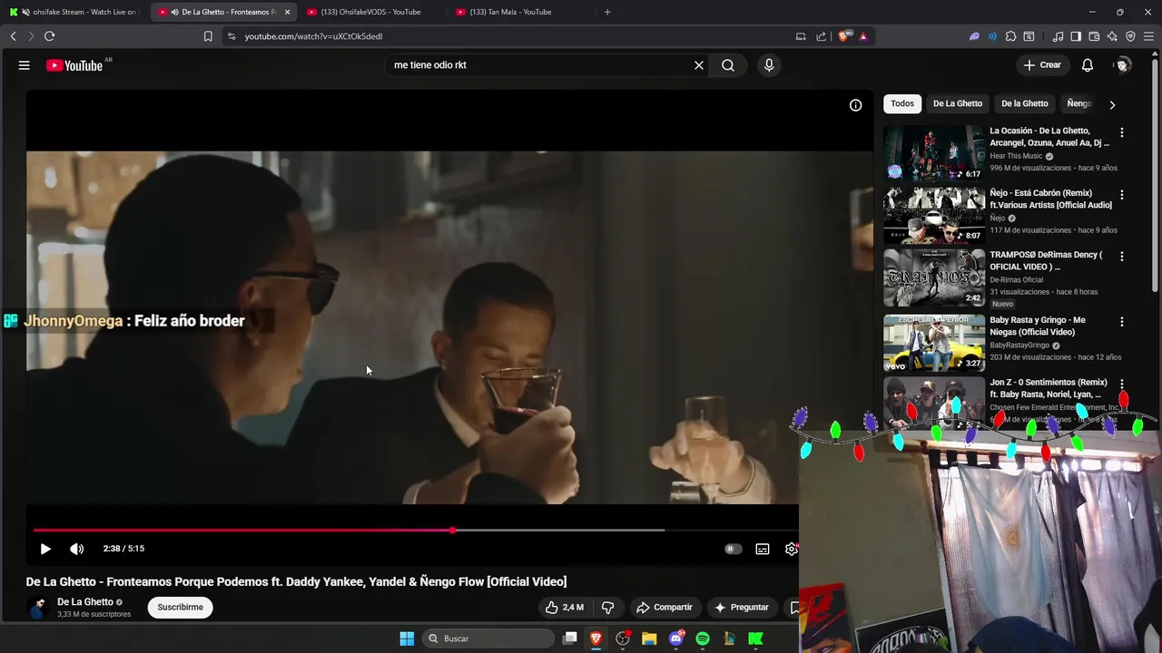Toggle the browser sidebar panel
Image resolution: width=1162 pixels, height=653 pixels.
tap(1076, 36)
